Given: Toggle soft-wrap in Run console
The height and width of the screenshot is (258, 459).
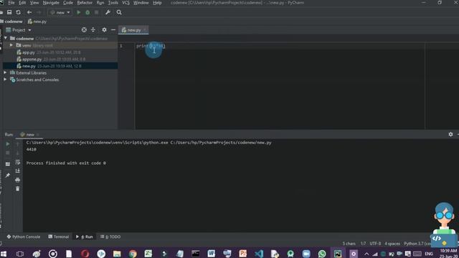Looking at the screenshot, I should tap(17, 162).
